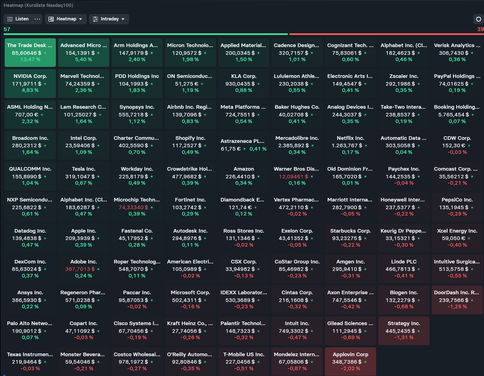Open the ASML Holding tile
484x376 pixels.
[30, 114]
